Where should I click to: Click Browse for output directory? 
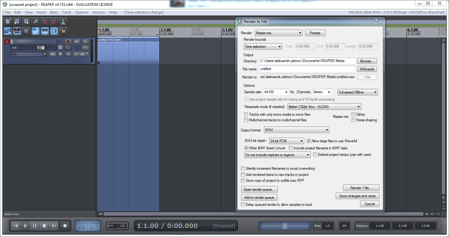tap(367, 61)
